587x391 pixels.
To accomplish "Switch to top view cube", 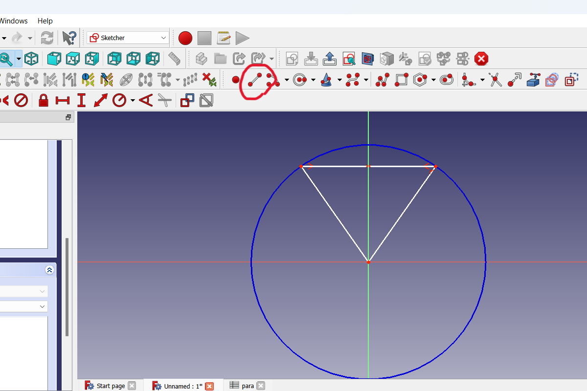I will click(x=73, y=59).
